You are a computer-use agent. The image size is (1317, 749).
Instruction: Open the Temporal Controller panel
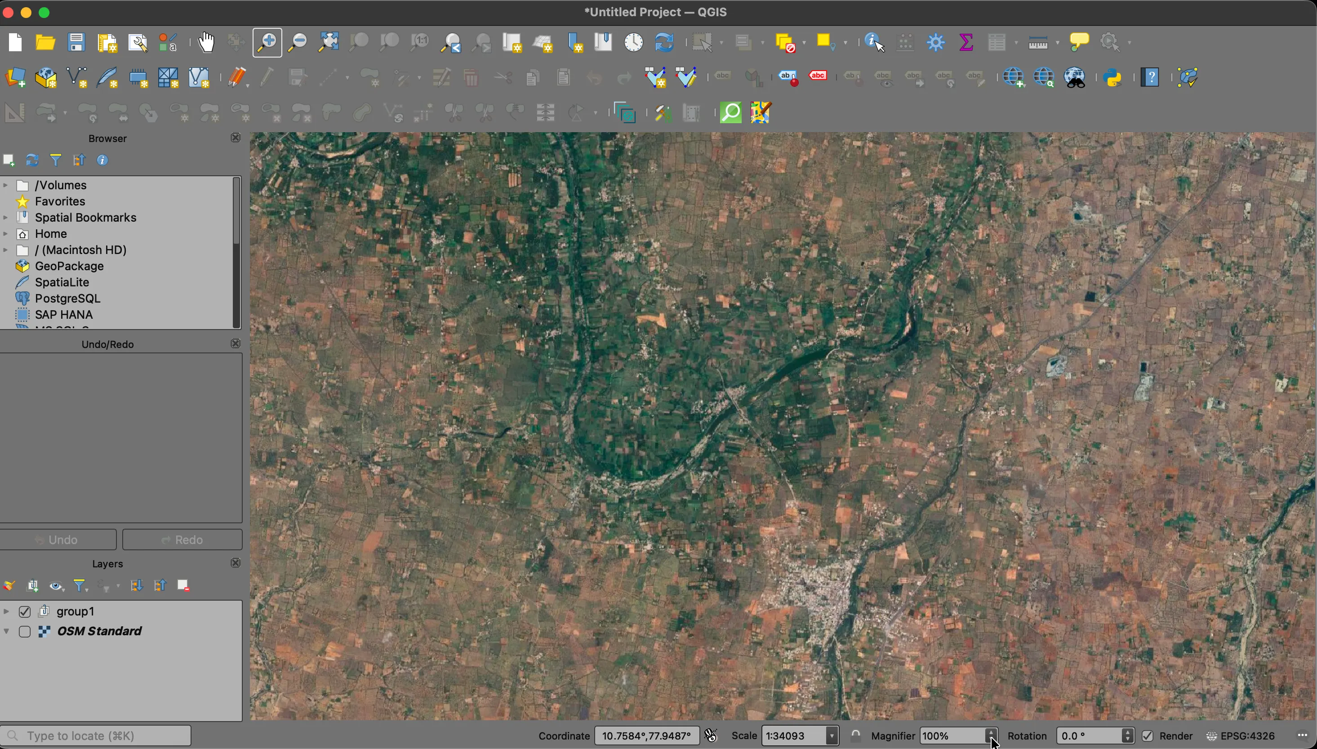coord(633,42)
